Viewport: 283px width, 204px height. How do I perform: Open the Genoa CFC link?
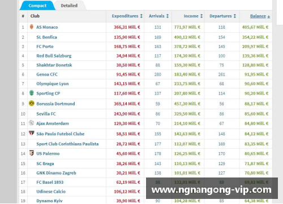(x=47, y=74)
